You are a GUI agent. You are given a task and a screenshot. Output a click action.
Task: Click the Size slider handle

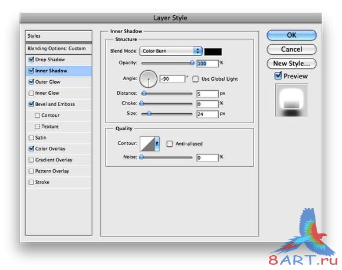point(149,114)
